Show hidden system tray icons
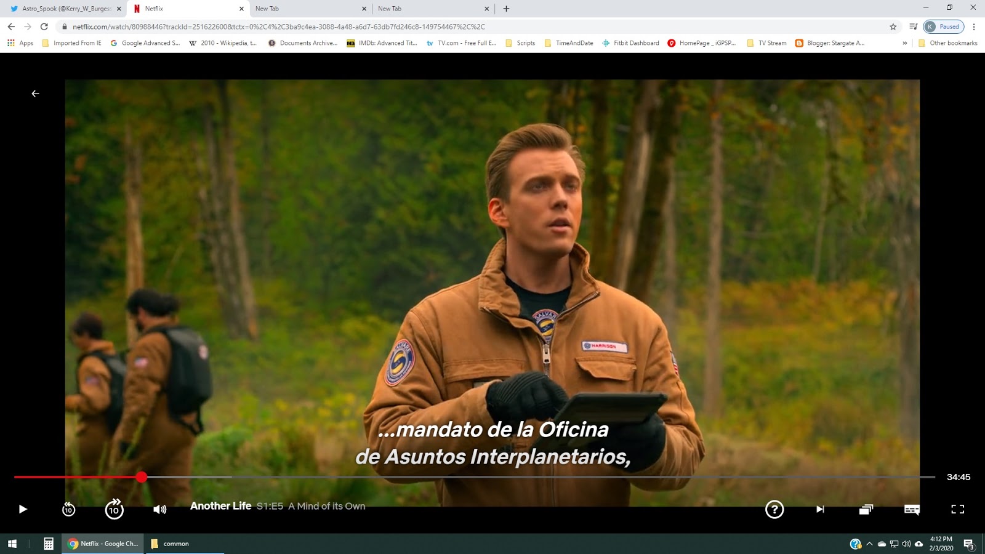 coord(869,544)
